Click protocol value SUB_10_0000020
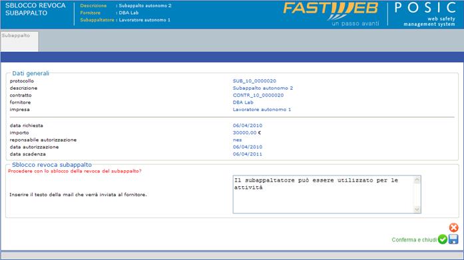 point(254,81)
